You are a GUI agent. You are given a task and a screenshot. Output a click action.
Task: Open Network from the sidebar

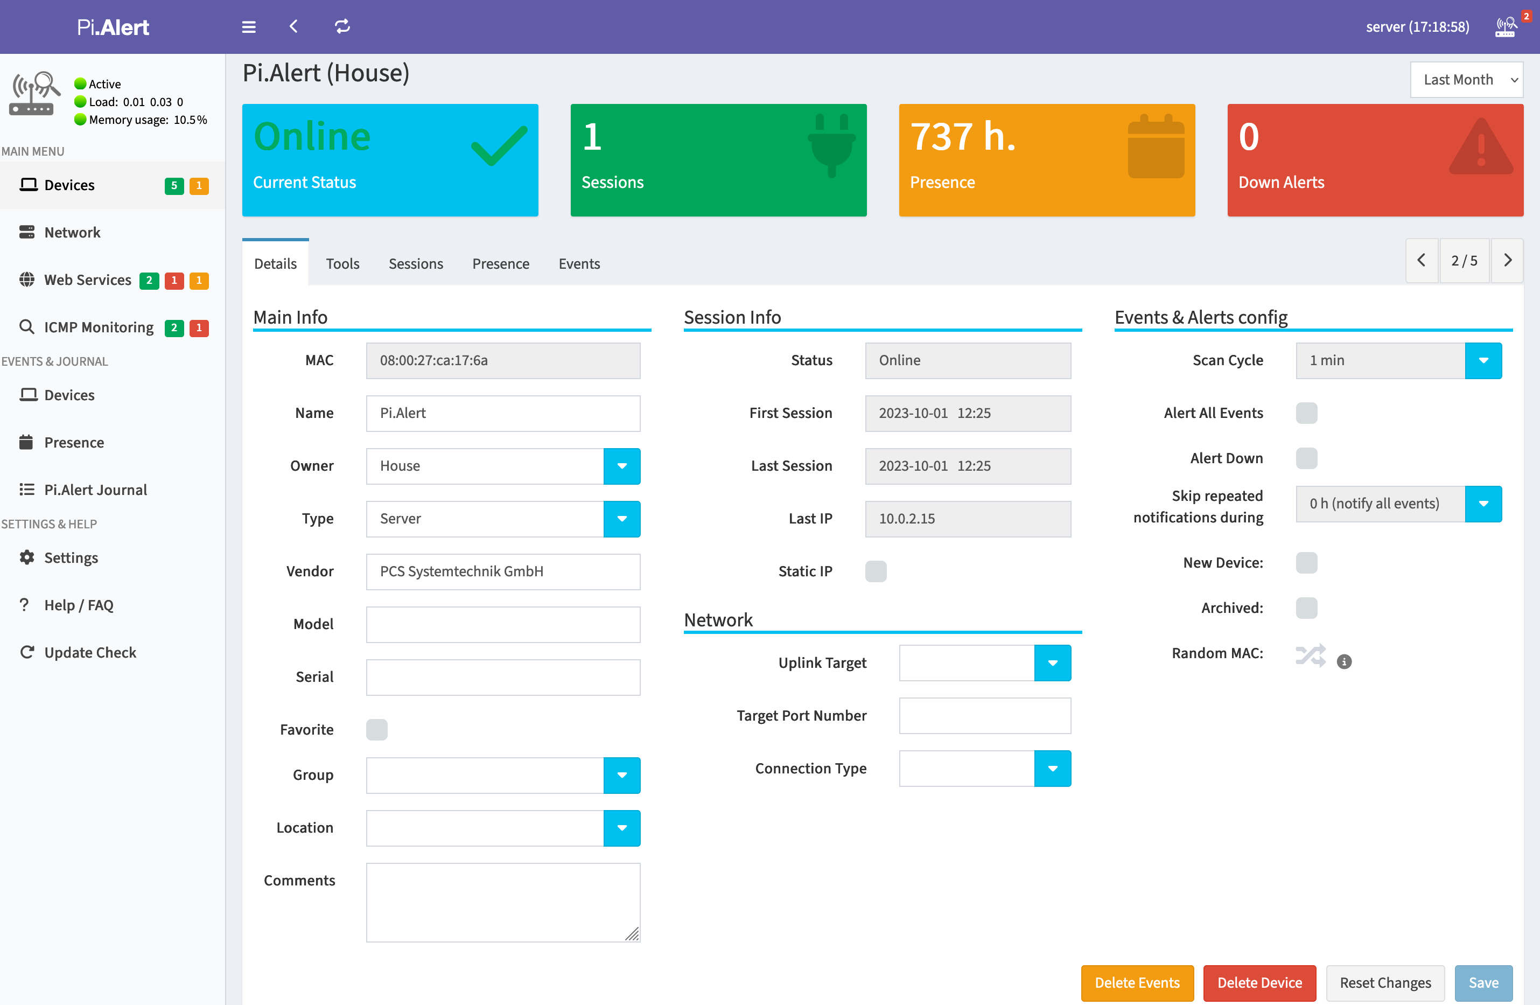pos(72,232)
